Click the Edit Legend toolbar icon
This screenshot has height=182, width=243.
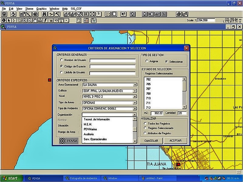pyautogui.click(x=29, y=14)
